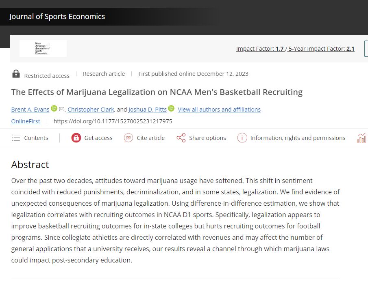Open the Journal of Sports Economics title
Image resolution: width=368 pixels, height=284 pixels.
(x=57, y=16)
